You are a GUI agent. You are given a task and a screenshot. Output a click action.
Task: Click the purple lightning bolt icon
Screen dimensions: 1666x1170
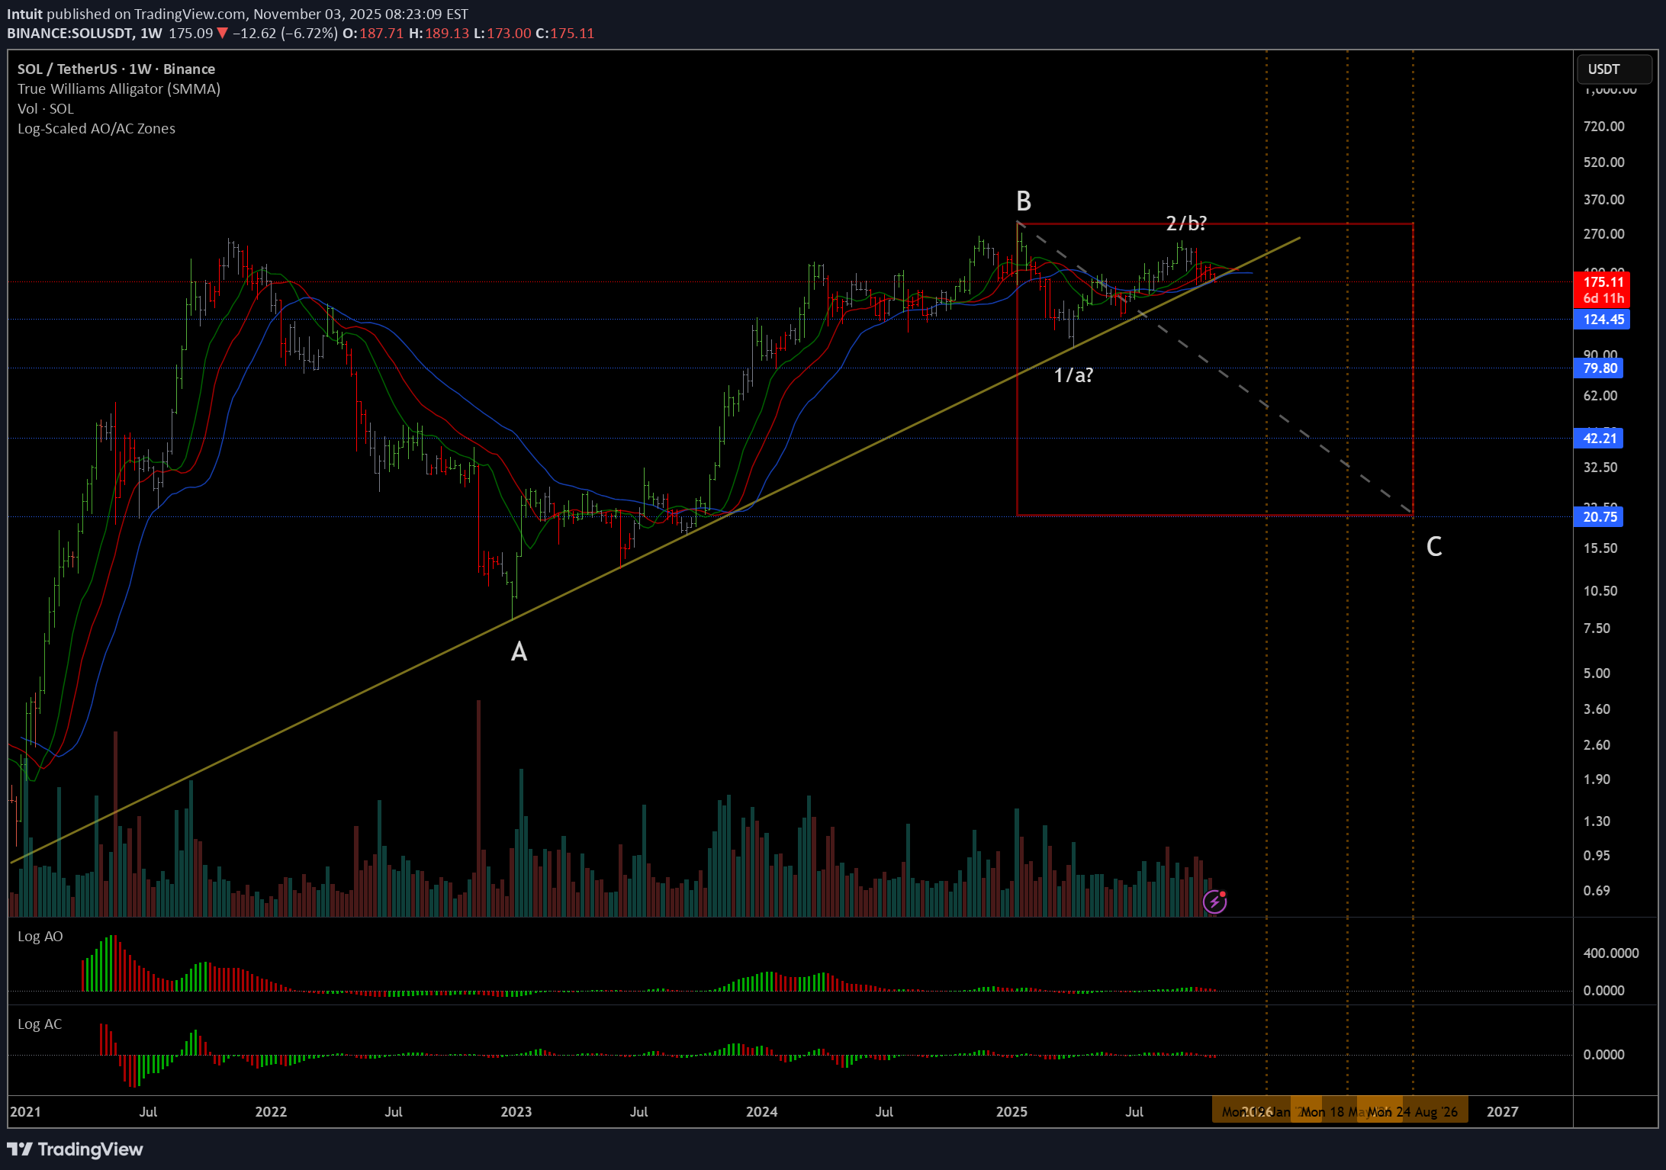pyautogui.click(x=1214, y=902)
